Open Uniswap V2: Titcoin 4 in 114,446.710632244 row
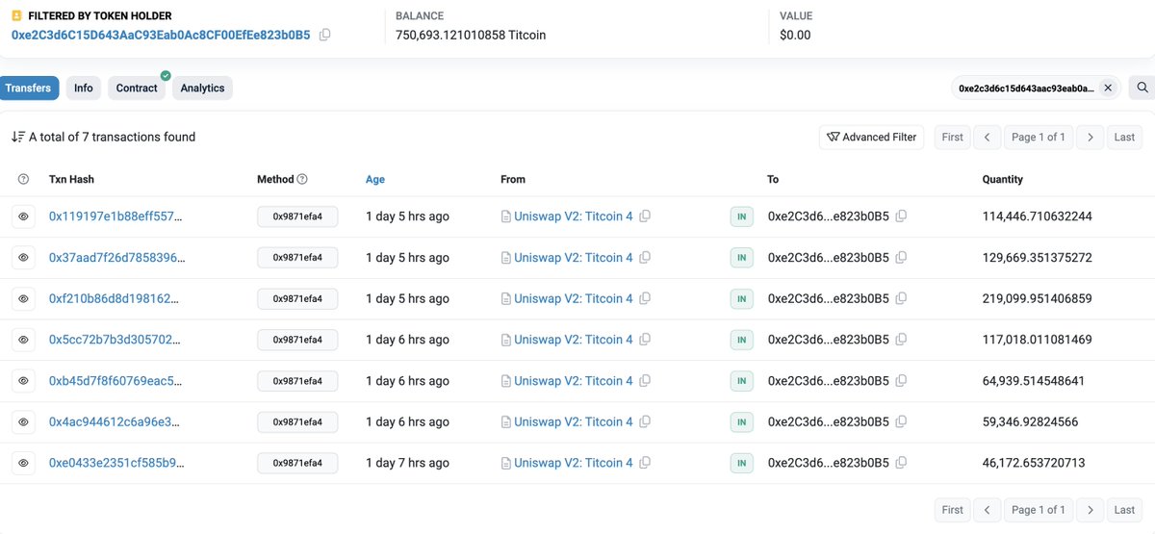Screen dimensions: 1155x534 pos(574,216)
